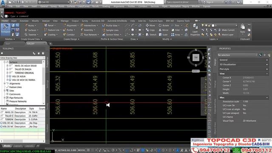The width and height of the screenshot is (272, 153).
Task: Click the new drawing tab plus button
Action: [x=50, y=43]
